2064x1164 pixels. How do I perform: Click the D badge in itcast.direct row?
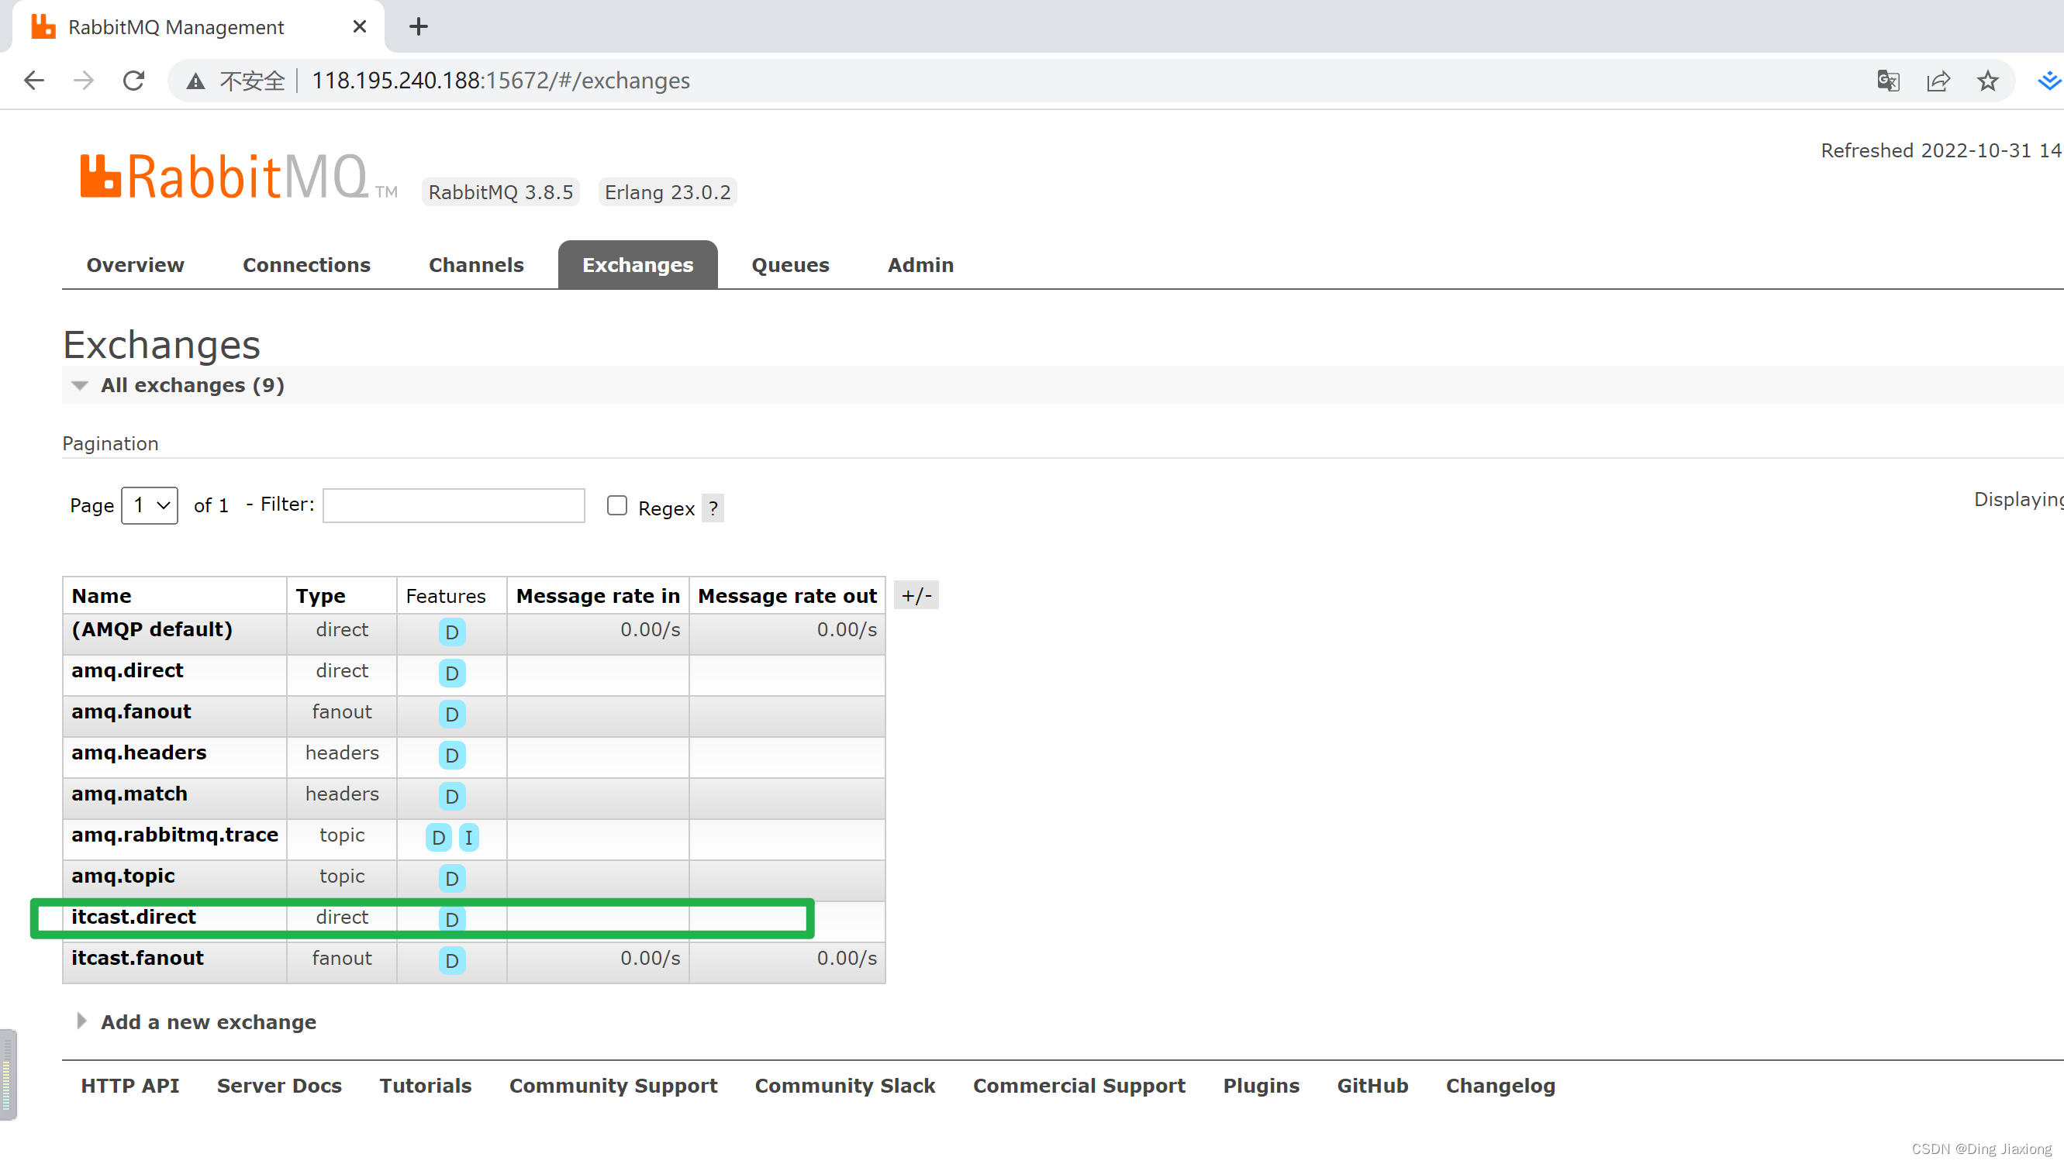(452, 919)
